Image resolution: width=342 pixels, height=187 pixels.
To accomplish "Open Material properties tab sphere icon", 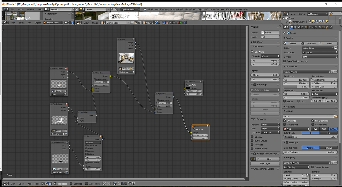I will pyautogui.click(x=320, y=27).
